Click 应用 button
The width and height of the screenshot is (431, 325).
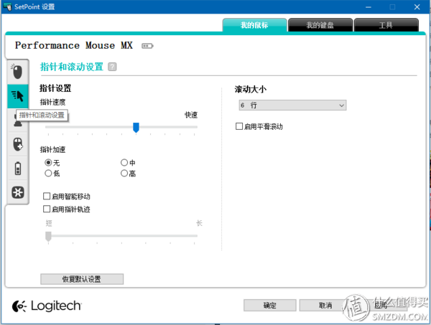coord(381,305)
